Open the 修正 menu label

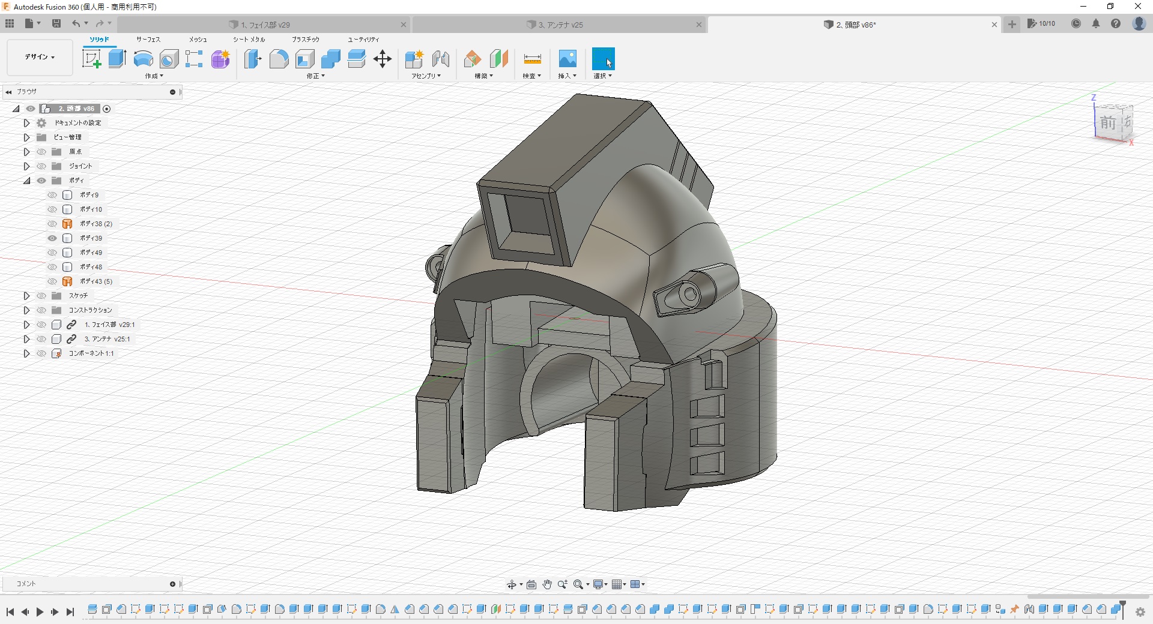(x=315, y=76)
